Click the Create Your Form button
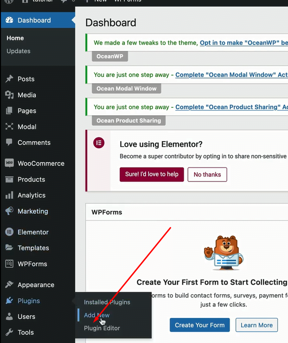 pyautogui.click(x=200, y=325)
